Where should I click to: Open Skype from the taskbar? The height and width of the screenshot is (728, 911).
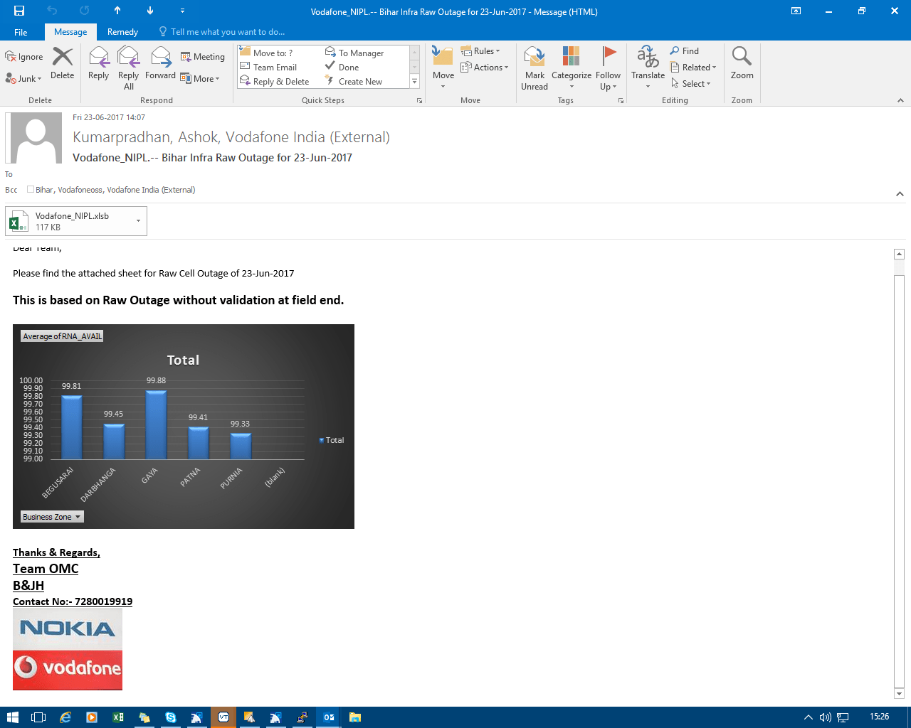tap(171, 717)
